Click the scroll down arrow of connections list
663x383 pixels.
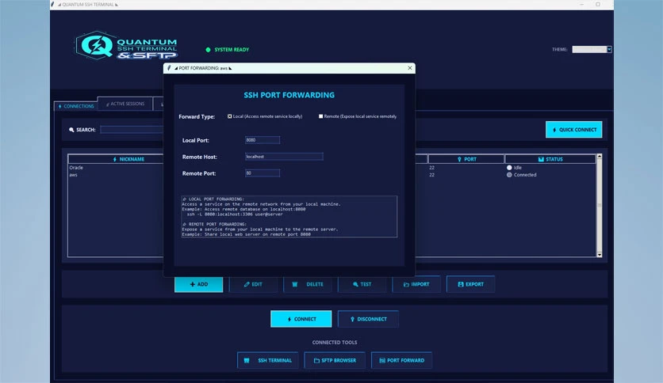[599, 254]
